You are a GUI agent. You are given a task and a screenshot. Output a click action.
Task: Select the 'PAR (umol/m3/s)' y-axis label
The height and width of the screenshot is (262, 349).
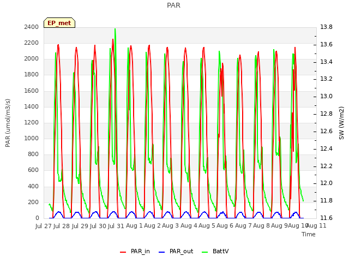tap(8, 123)
